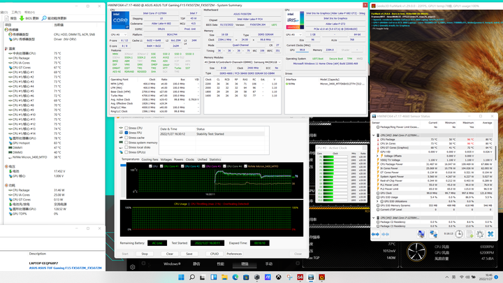Toggle CPU graph legend checkbox
Image resolution: width=503 pixels, height=283 pixels.
point(150,166)
